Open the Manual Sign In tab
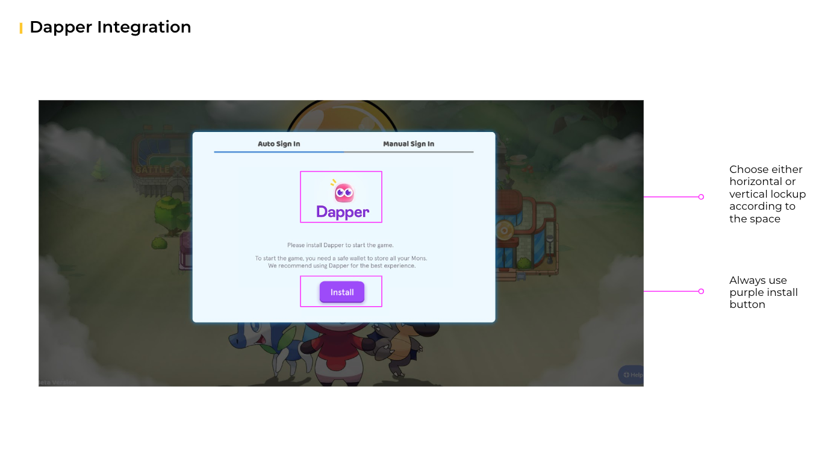Screen dimensions: 819x458 tap(408, 144)
